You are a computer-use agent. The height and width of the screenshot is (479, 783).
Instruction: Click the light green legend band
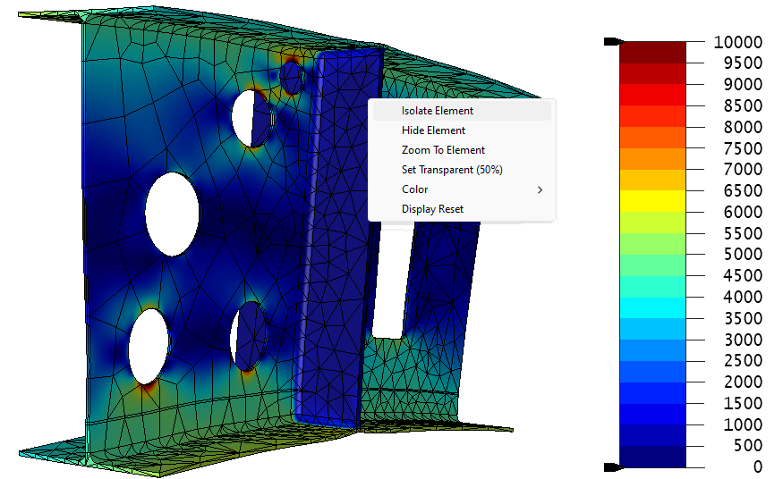[652, 244]
